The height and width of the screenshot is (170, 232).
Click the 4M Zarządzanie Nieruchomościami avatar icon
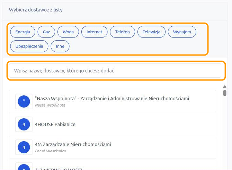(x=24, y=147)
